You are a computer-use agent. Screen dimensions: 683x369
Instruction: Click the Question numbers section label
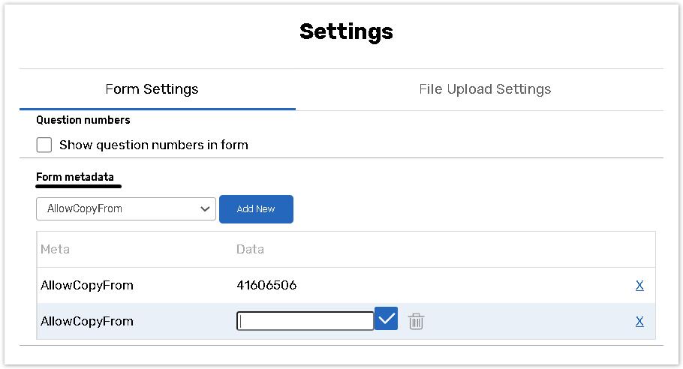pyautogui.click(x=83, y=120)
